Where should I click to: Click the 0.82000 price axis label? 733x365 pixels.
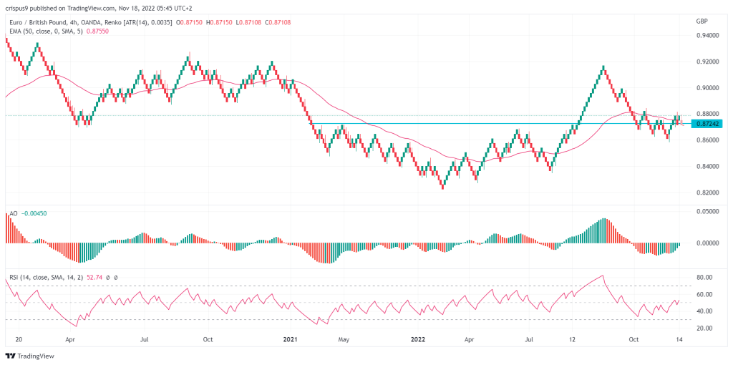[707, 193]
